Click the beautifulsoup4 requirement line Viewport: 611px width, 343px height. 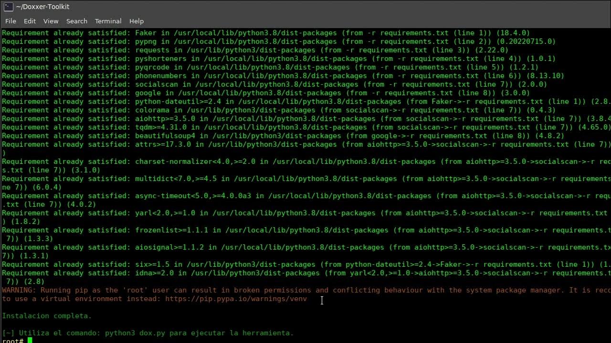(x=283, y=136)
